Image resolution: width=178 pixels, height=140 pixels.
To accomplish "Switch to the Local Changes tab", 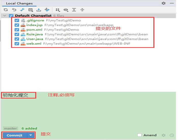I will click(x=19, y=3).
